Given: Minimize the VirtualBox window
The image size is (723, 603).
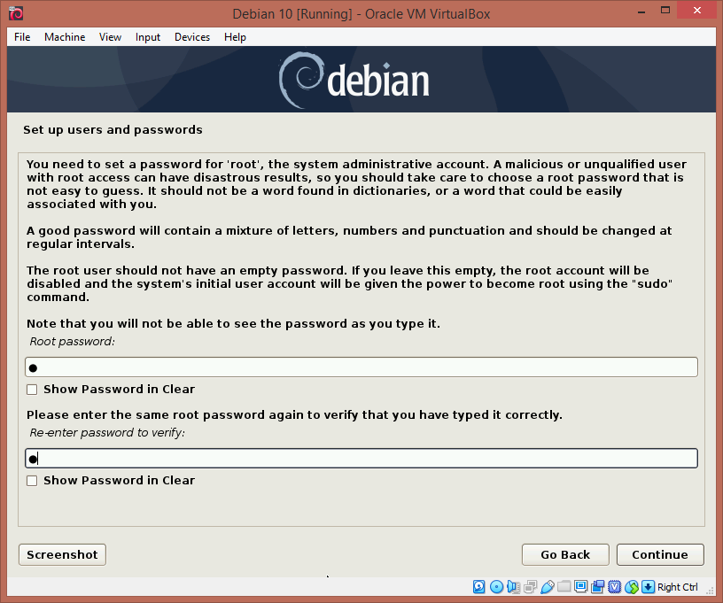Looking at the screenshot, I should pos(641,12).
